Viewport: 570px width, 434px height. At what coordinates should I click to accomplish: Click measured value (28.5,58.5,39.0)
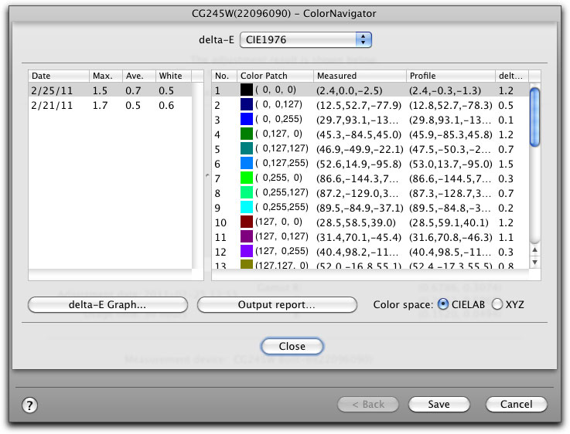pos(356,222)
